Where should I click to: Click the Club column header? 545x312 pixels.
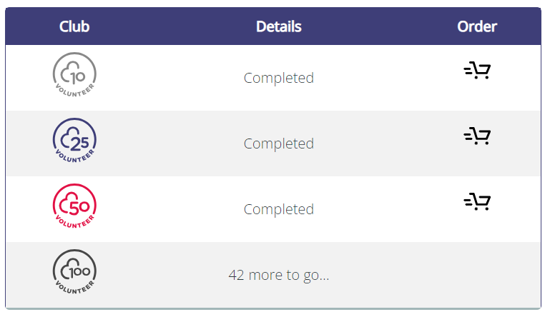74,26
